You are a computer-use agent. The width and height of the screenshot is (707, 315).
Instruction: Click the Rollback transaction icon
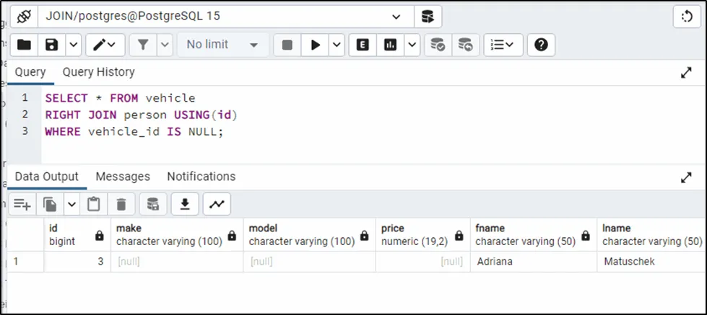click(465, 45)
